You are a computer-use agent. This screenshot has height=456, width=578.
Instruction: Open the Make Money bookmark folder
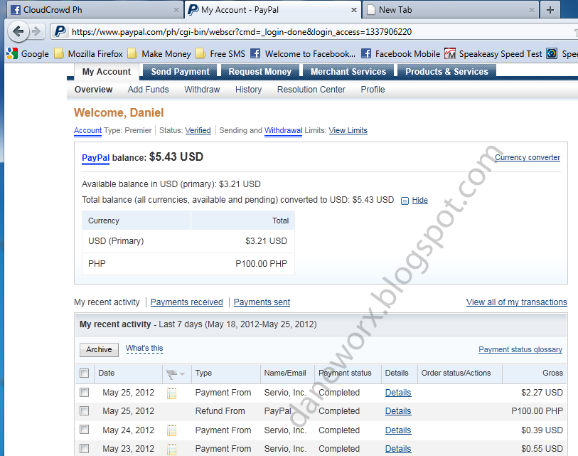159,54
